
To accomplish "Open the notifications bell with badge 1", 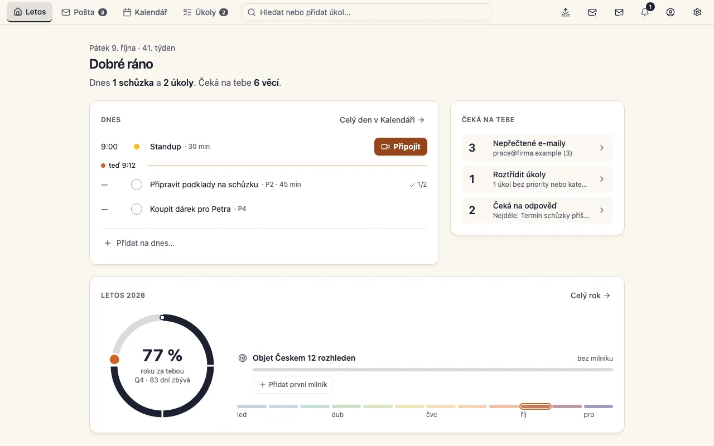I will 645,12.
